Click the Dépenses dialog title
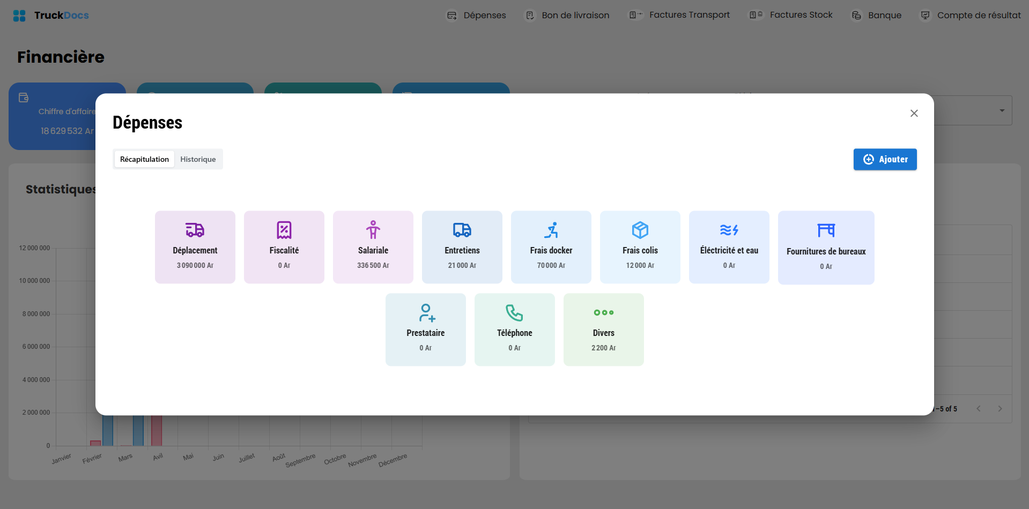 [147, 123]
